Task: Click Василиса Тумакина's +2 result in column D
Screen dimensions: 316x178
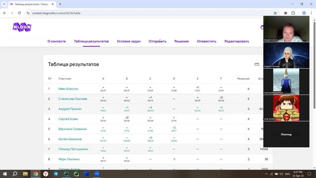Action: coord(174,129)
